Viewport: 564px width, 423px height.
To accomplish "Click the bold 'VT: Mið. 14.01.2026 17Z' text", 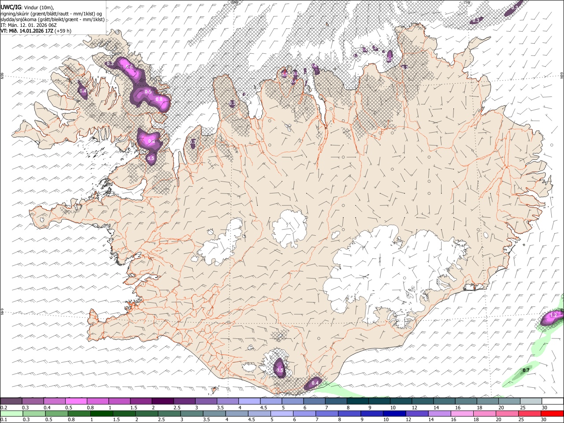I will (x=27, y=31).
